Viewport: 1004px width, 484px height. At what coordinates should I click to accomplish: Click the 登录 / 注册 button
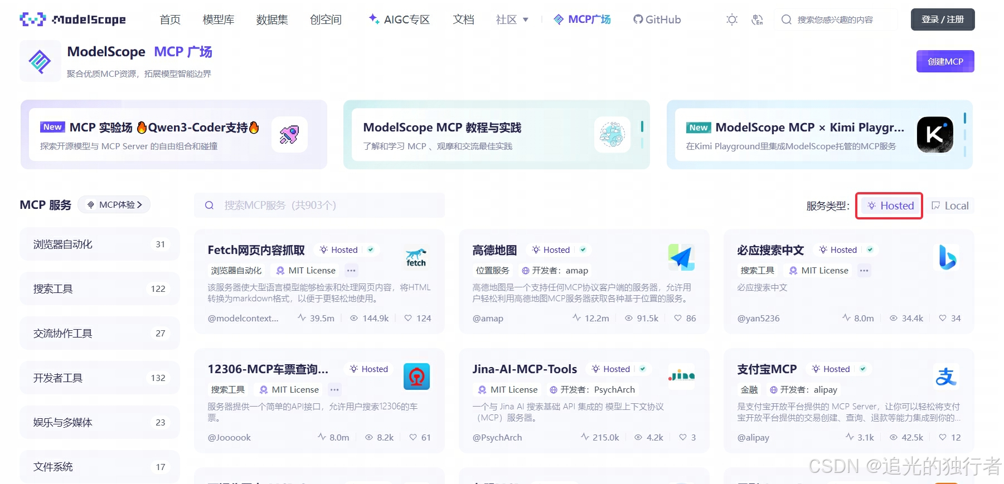coord(943,19)
